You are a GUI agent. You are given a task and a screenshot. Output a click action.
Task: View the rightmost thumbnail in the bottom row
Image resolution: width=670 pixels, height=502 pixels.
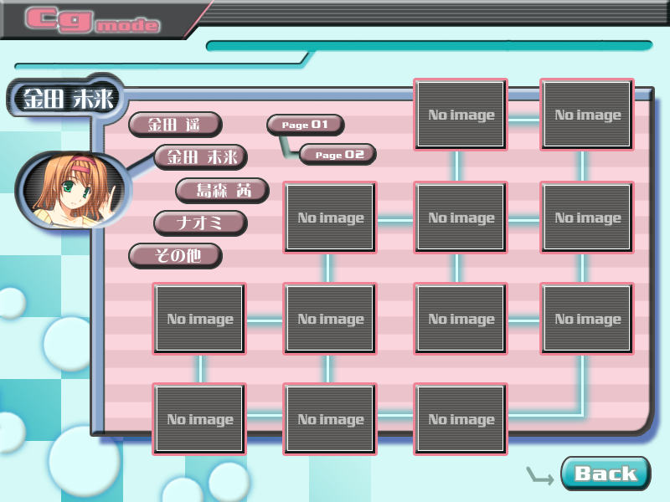point(461,419)
